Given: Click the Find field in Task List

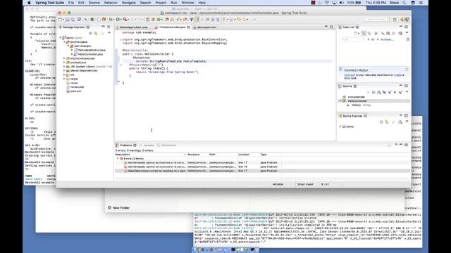Looking at the screenshot, I should click(352, 39).
